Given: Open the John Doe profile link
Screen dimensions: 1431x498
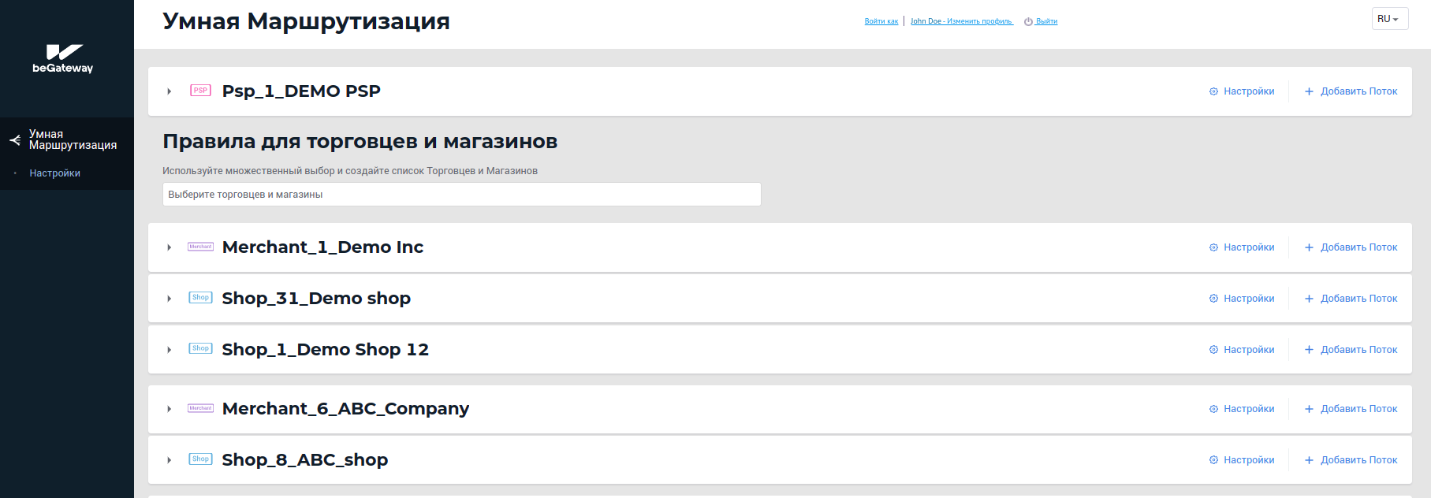Looking at the screenshot, I should tap(961, 21).
